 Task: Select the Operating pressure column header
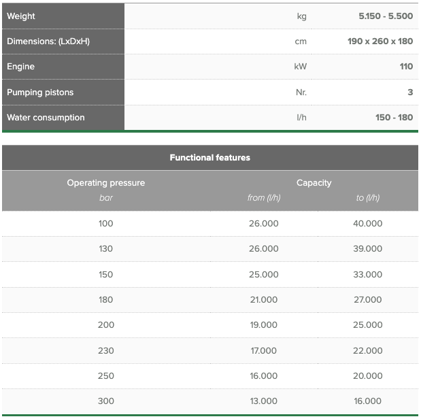106,183
